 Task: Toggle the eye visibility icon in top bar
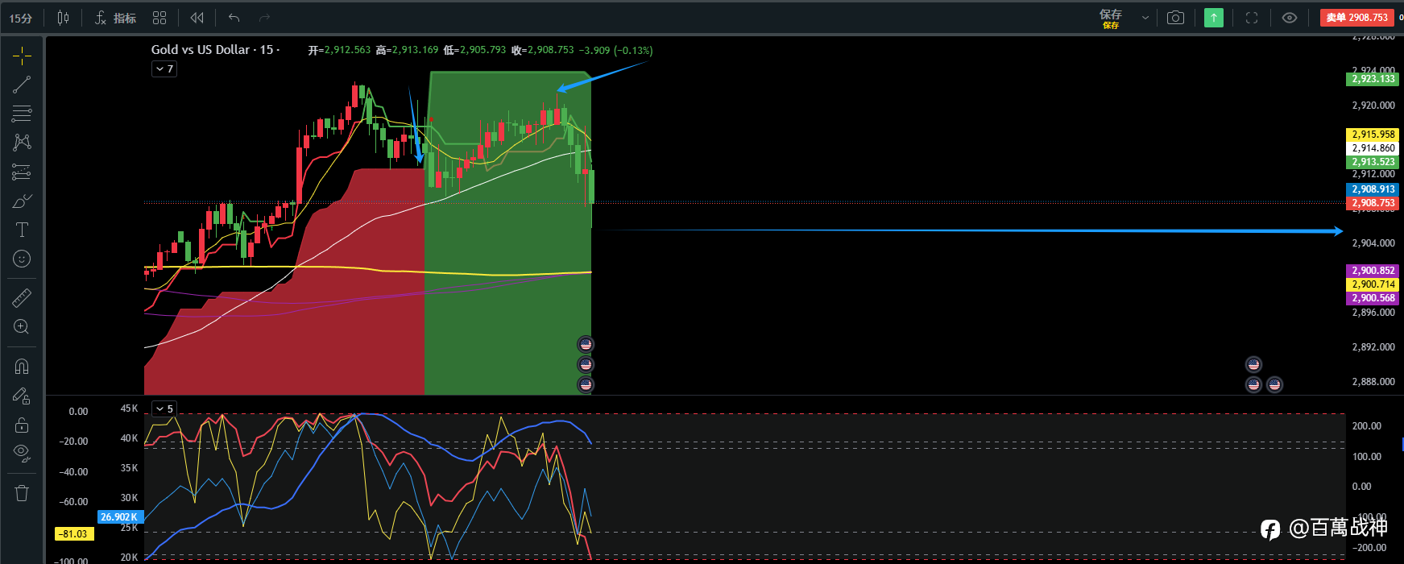[x=1290, y=18]
